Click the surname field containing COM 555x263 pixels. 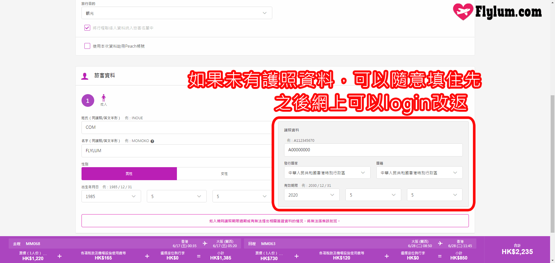click(x=176, y=127)
